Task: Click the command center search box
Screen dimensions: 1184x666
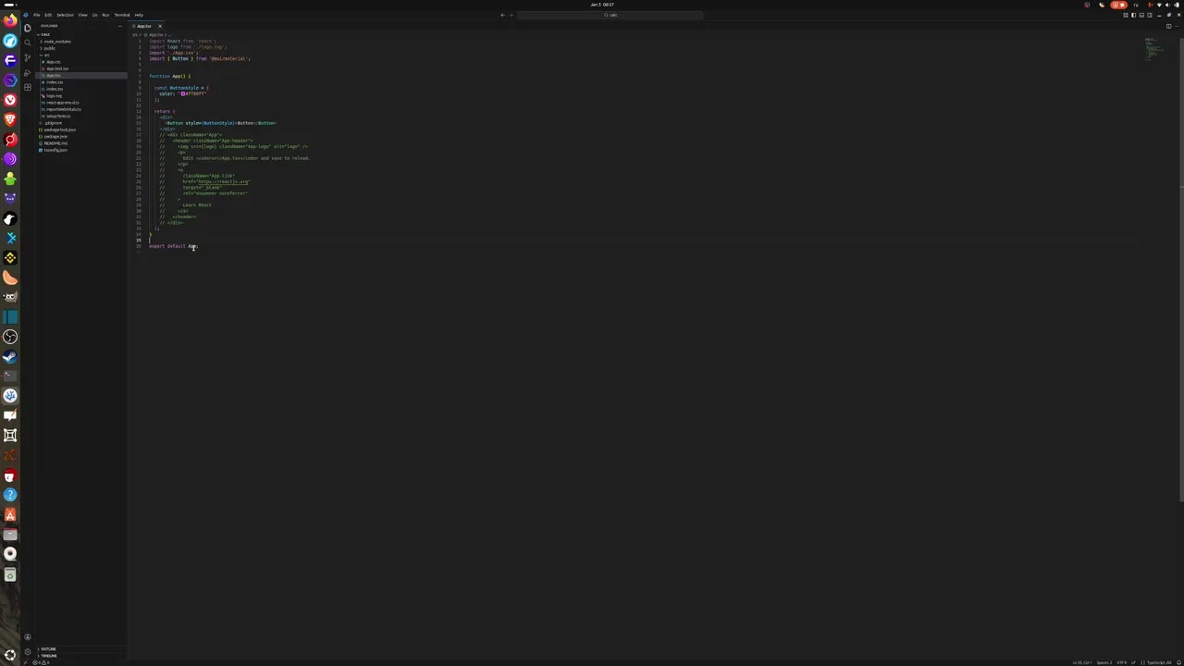Action: click(610, 15)
